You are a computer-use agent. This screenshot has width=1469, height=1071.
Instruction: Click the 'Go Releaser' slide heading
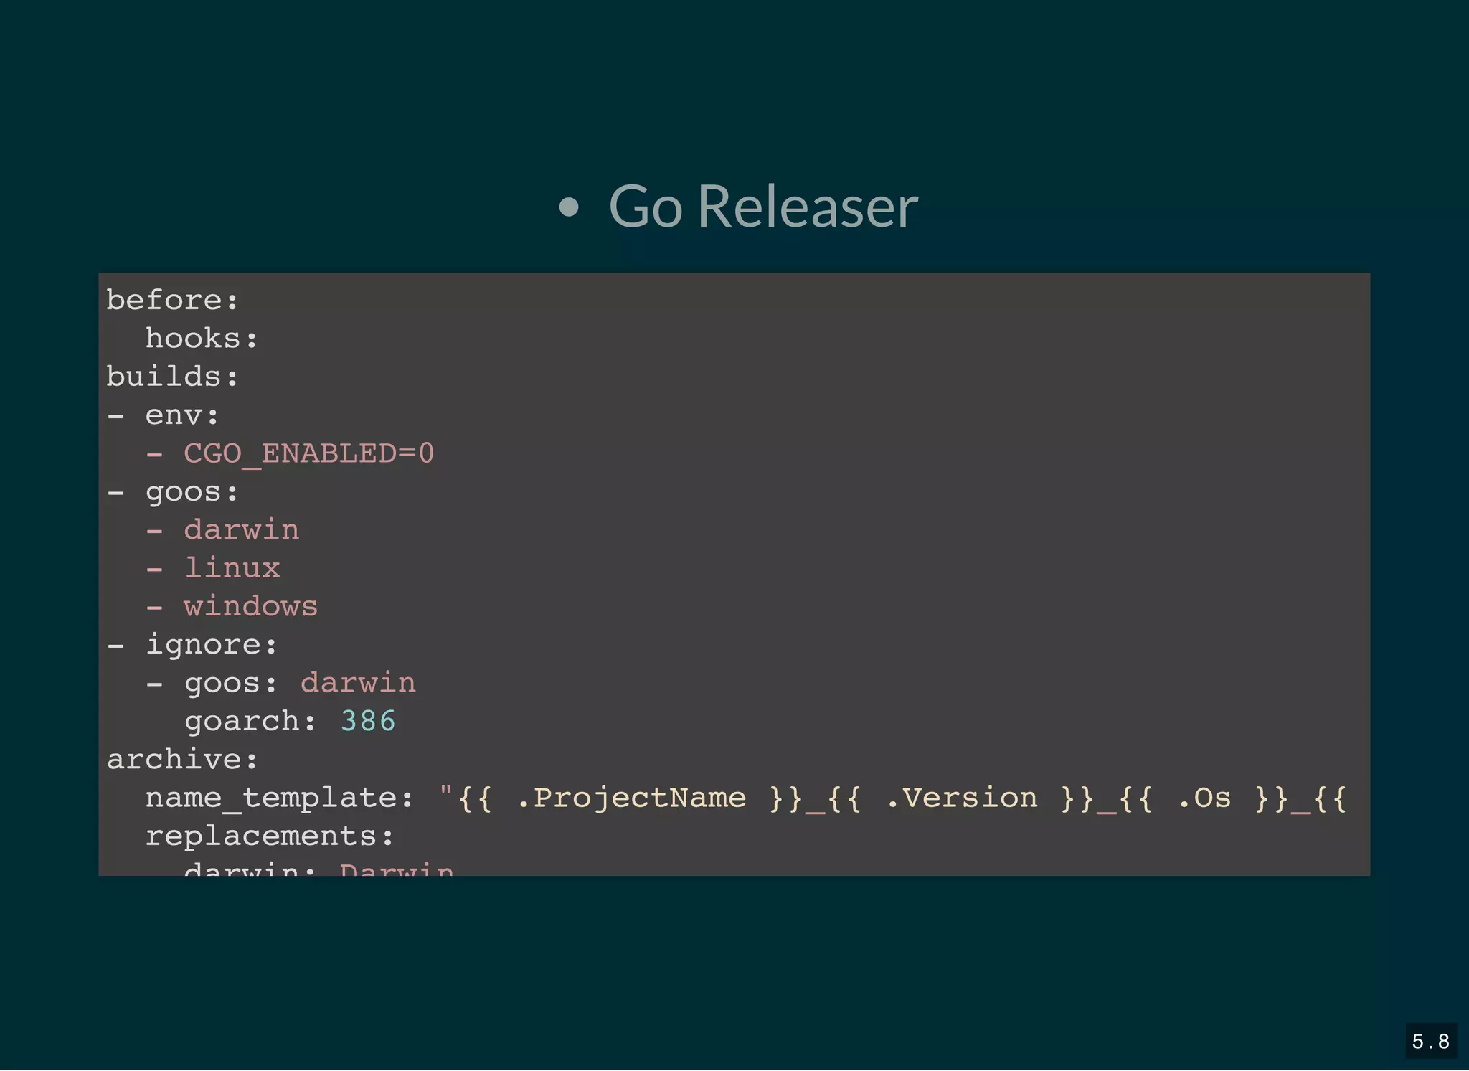coord(763,207)
